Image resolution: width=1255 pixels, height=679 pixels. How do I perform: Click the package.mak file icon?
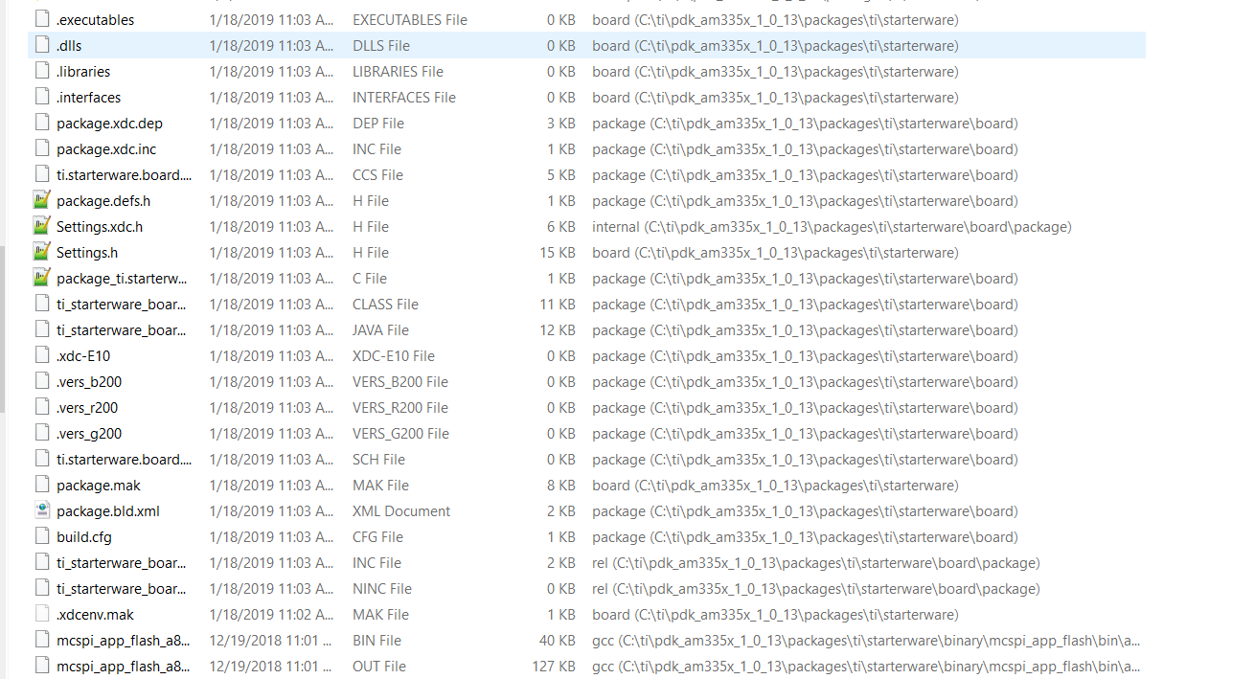pyautogui.click(x=40, y=485)
